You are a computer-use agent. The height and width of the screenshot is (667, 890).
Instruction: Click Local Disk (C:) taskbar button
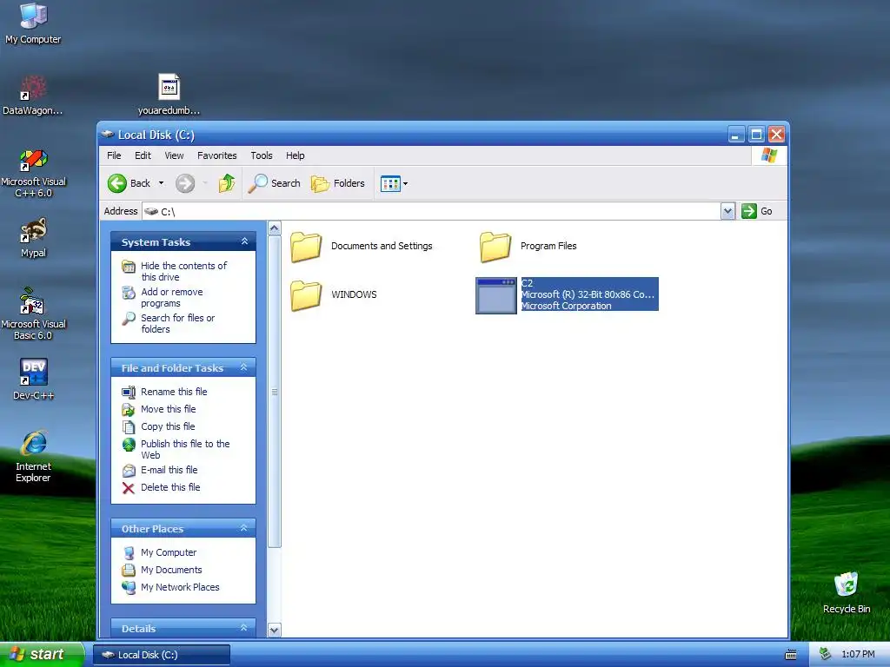pyautogui.click(x=161, y=655)
